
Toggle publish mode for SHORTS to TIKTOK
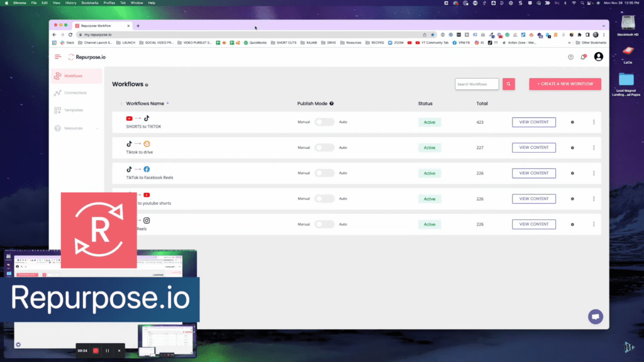pos(325,122)
